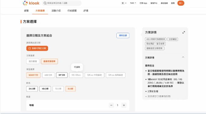Select the 125 cc high-tier model option
The image size is (206, 114).
(x=115, y=75)
